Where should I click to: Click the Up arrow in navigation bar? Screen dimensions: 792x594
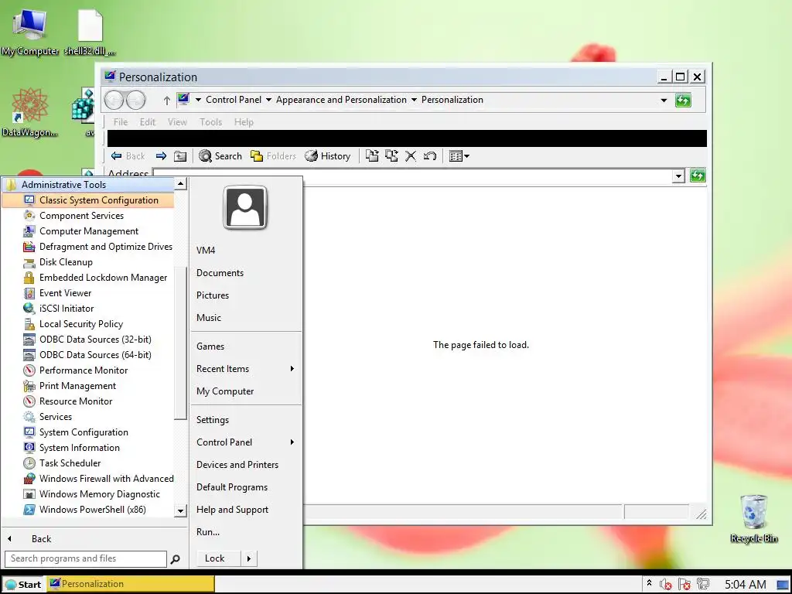pos(167,100)
